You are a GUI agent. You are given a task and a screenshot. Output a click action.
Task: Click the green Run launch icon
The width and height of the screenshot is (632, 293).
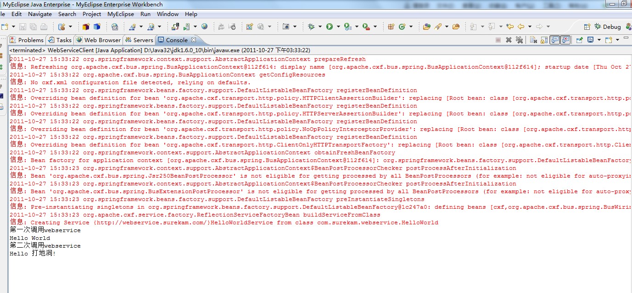[330, 27]
